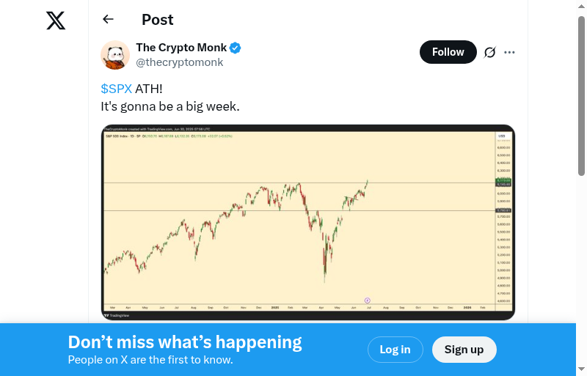Open the $SPX cashtag link

coord(116,89)
